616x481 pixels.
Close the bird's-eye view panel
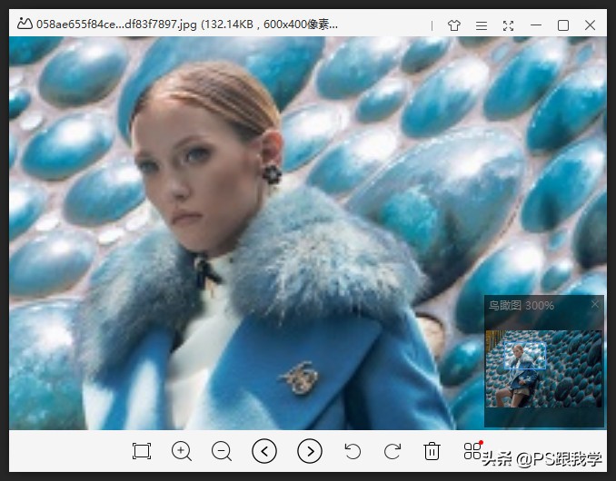(596, 304)
